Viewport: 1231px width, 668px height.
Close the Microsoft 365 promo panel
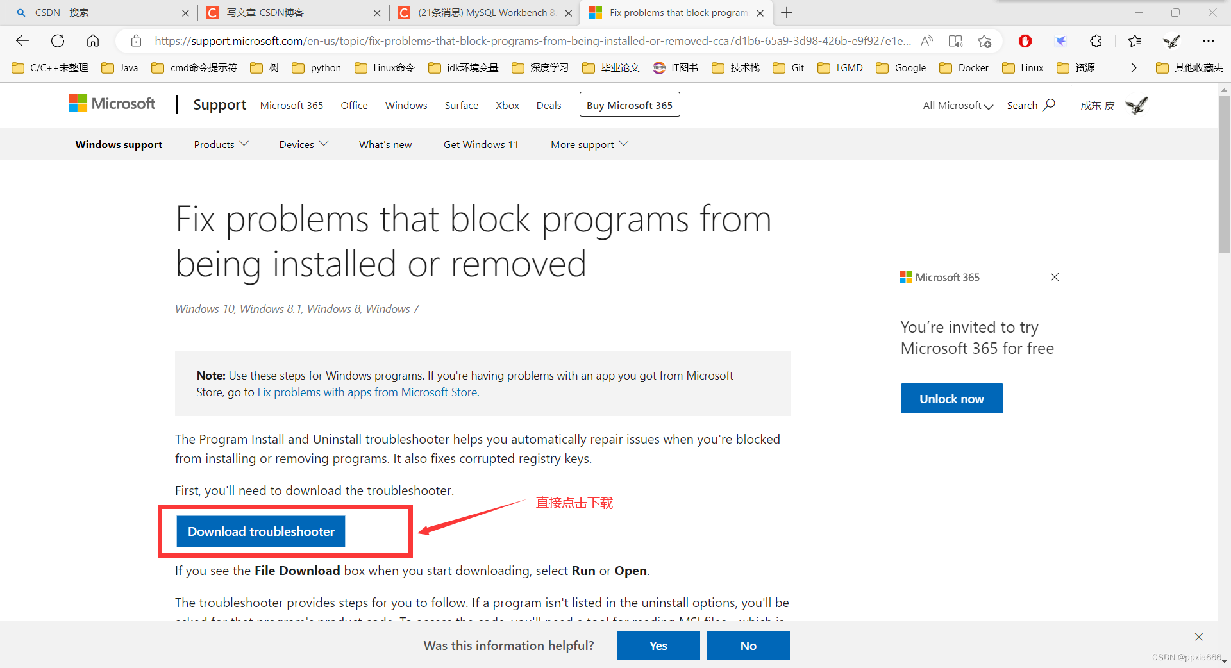[1055, 277]
